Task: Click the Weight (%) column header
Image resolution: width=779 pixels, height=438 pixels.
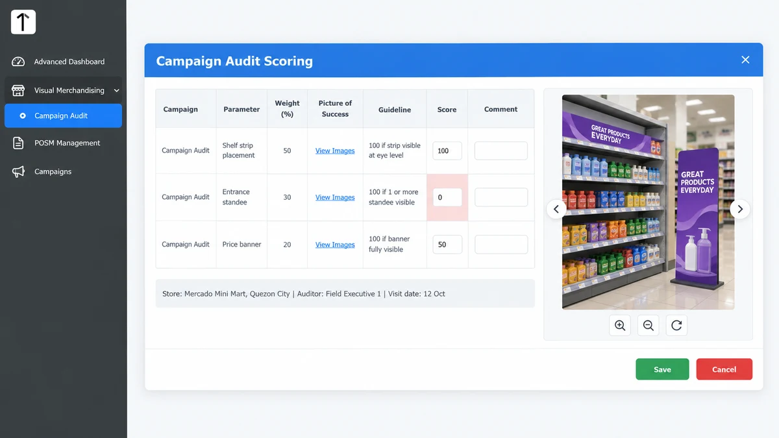Action: pos(287,108)
